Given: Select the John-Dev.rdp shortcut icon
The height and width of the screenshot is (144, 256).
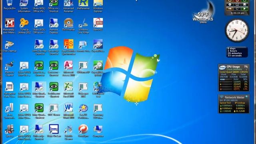Looking at the screenshot, I should point(39,47).
